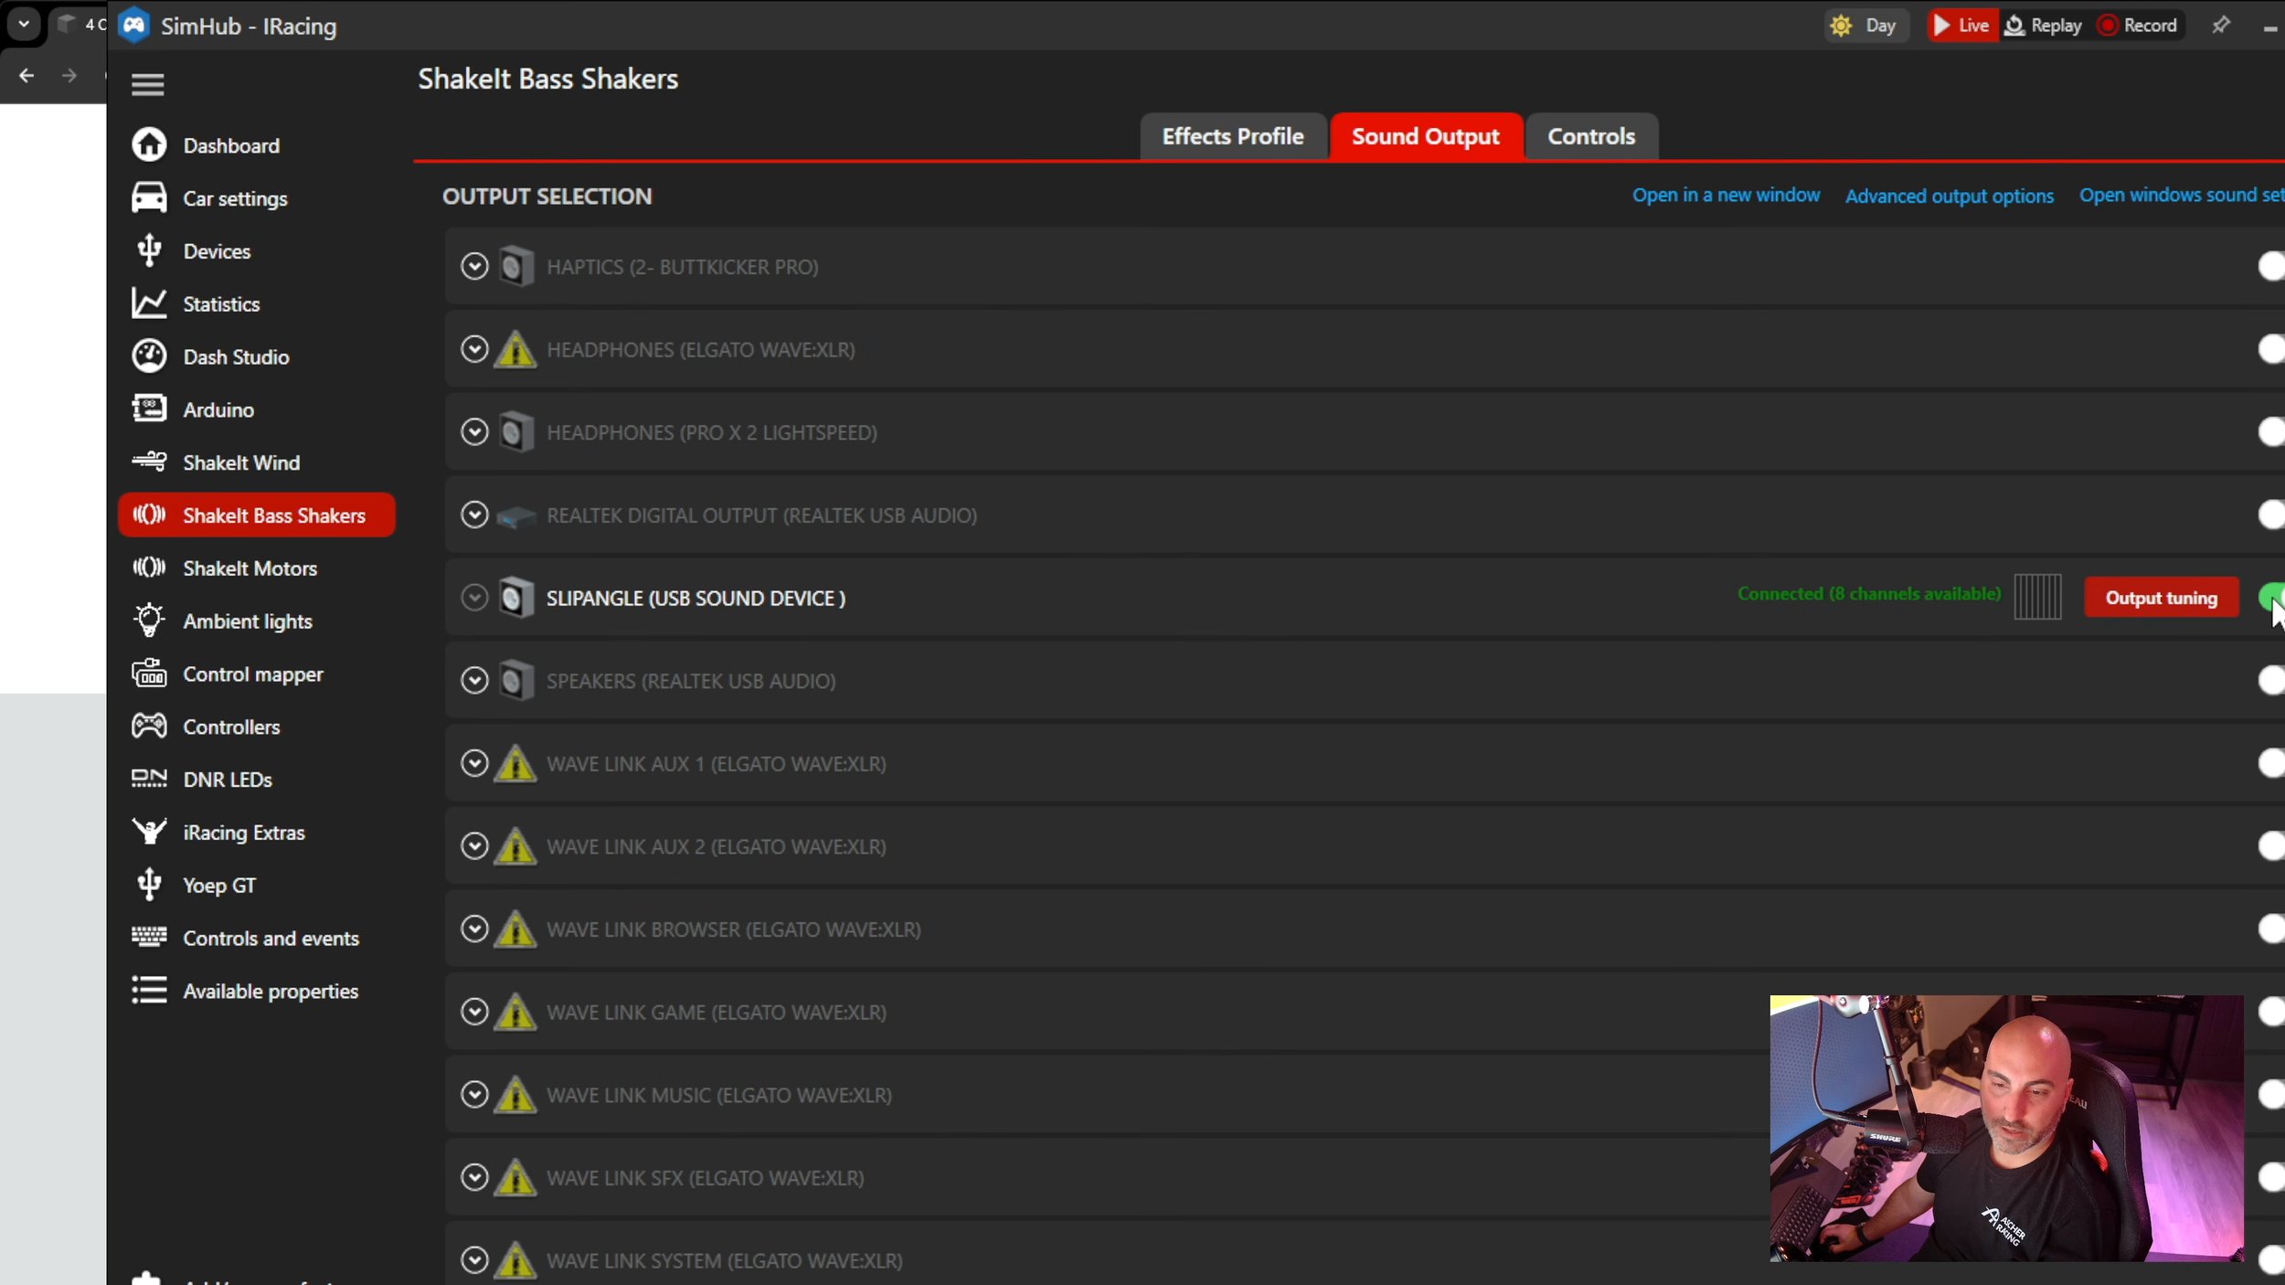
Task: Expand Wave Link Game row
Action: click(x=474, y=1012)
